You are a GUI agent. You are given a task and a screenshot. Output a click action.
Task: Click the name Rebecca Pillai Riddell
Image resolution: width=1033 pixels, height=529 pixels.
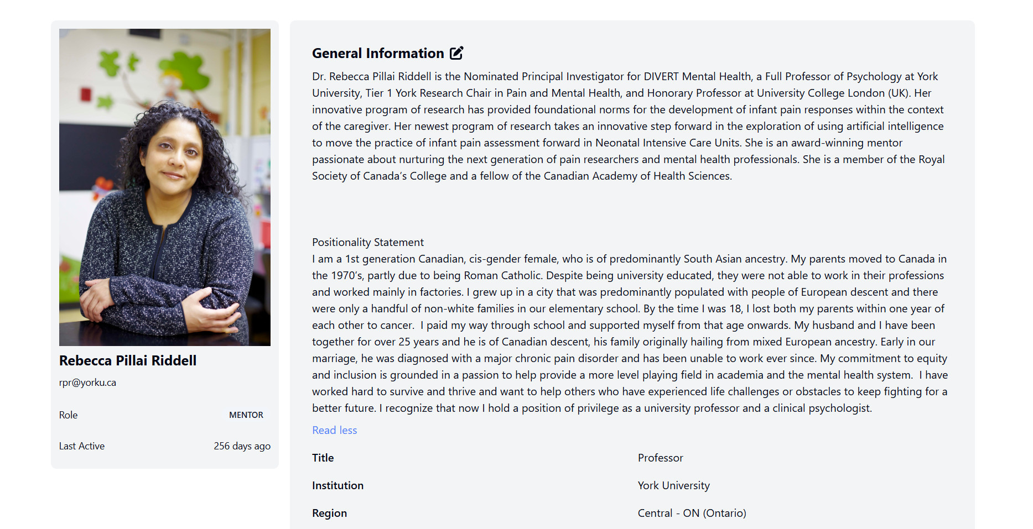[128, 360]
